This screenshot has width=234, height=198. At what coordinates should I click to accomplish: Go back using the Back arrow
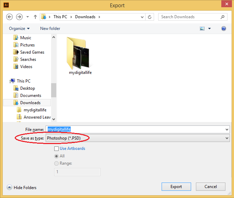point(9,17)
